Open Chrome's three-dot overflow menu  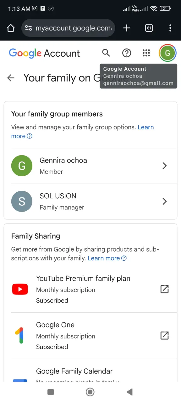click(170, 28)
